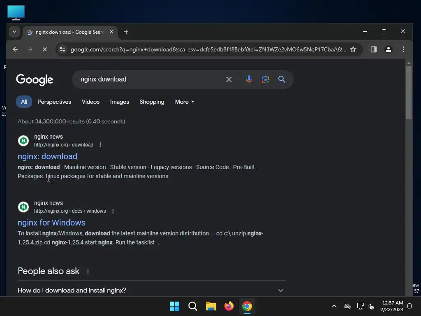Open taskbar clock 12:37 AM
The image size is (421, 316).
tap(392, 306)
